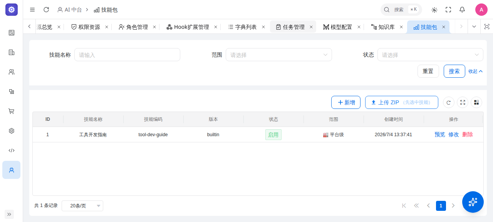Viewport: 493px width, 222px height.
Task: Go to the previous page in pagination
Action: pyautogui.click(x=429, y=206)
